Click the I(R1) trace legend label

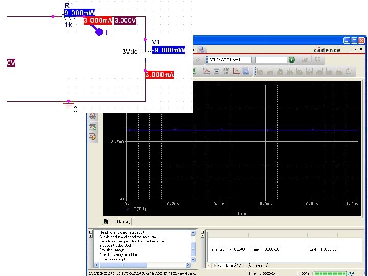pos(140,209)
